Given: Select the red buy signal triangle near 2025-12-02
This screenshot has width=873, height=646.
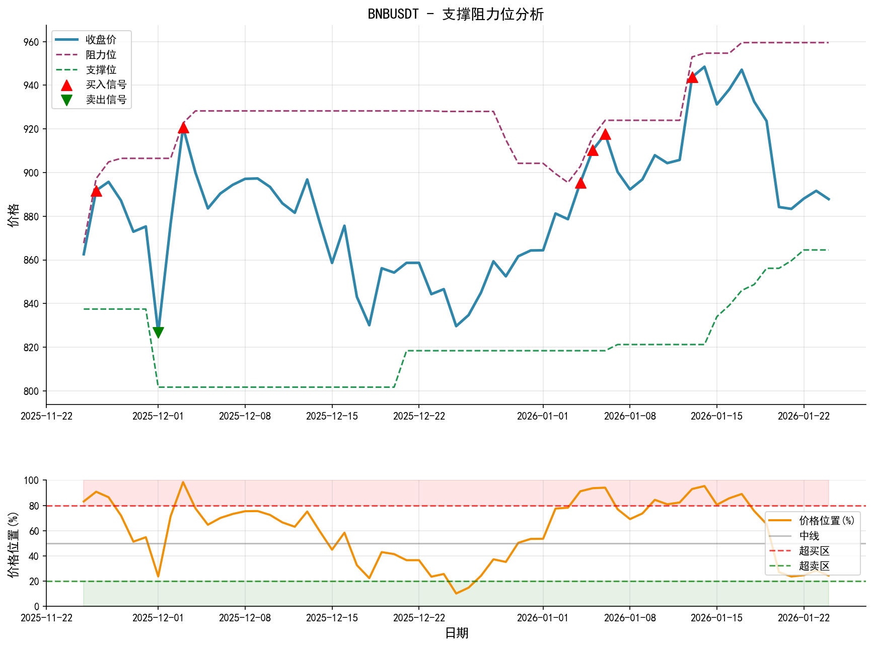Looking at the screenshot, I should 184,128.
